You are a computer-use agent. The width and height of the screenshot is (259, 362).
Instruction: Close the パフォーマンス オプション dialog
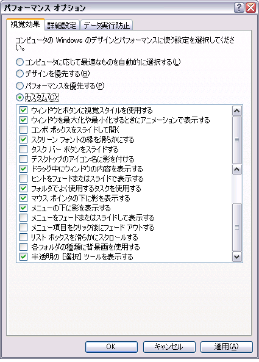coord(250,7)
